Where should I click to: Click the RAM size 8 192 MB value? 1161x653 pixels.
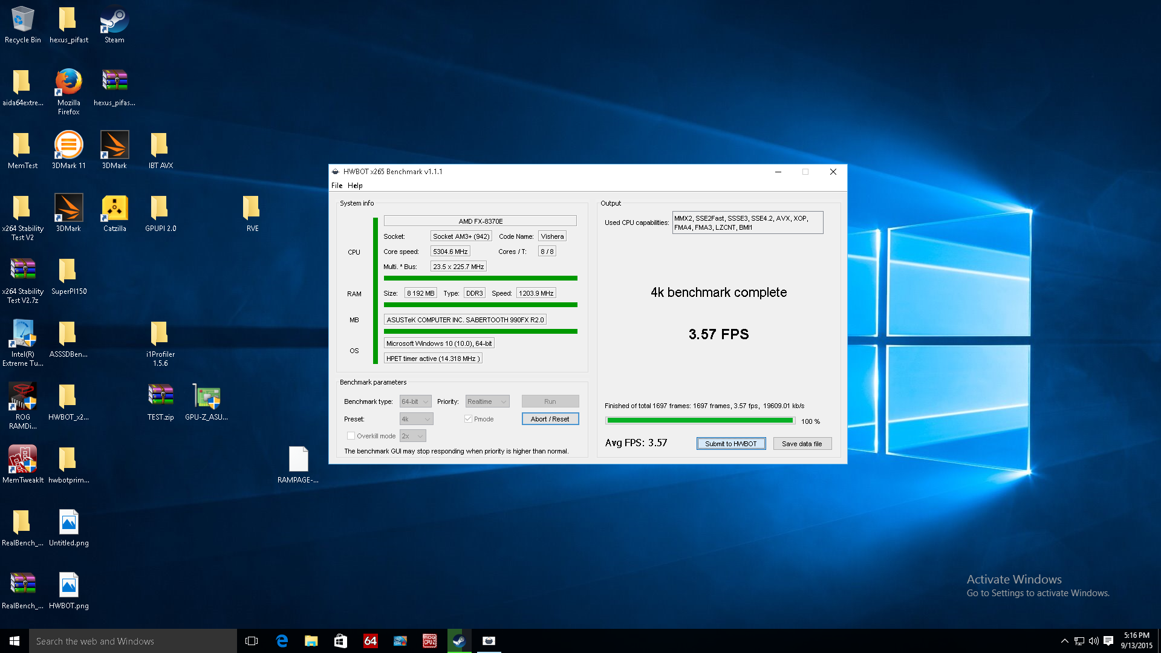click(420, 293)
